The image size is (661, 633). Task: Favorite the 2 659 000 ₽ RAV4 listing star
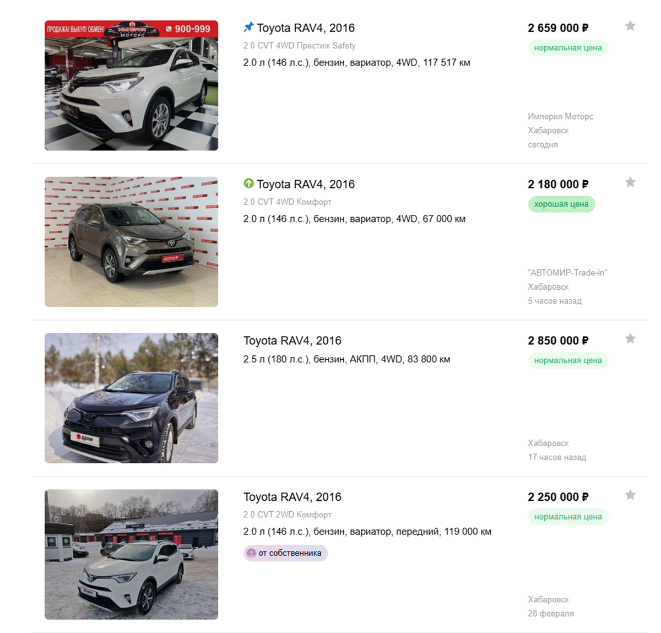[x=630, y=26]
